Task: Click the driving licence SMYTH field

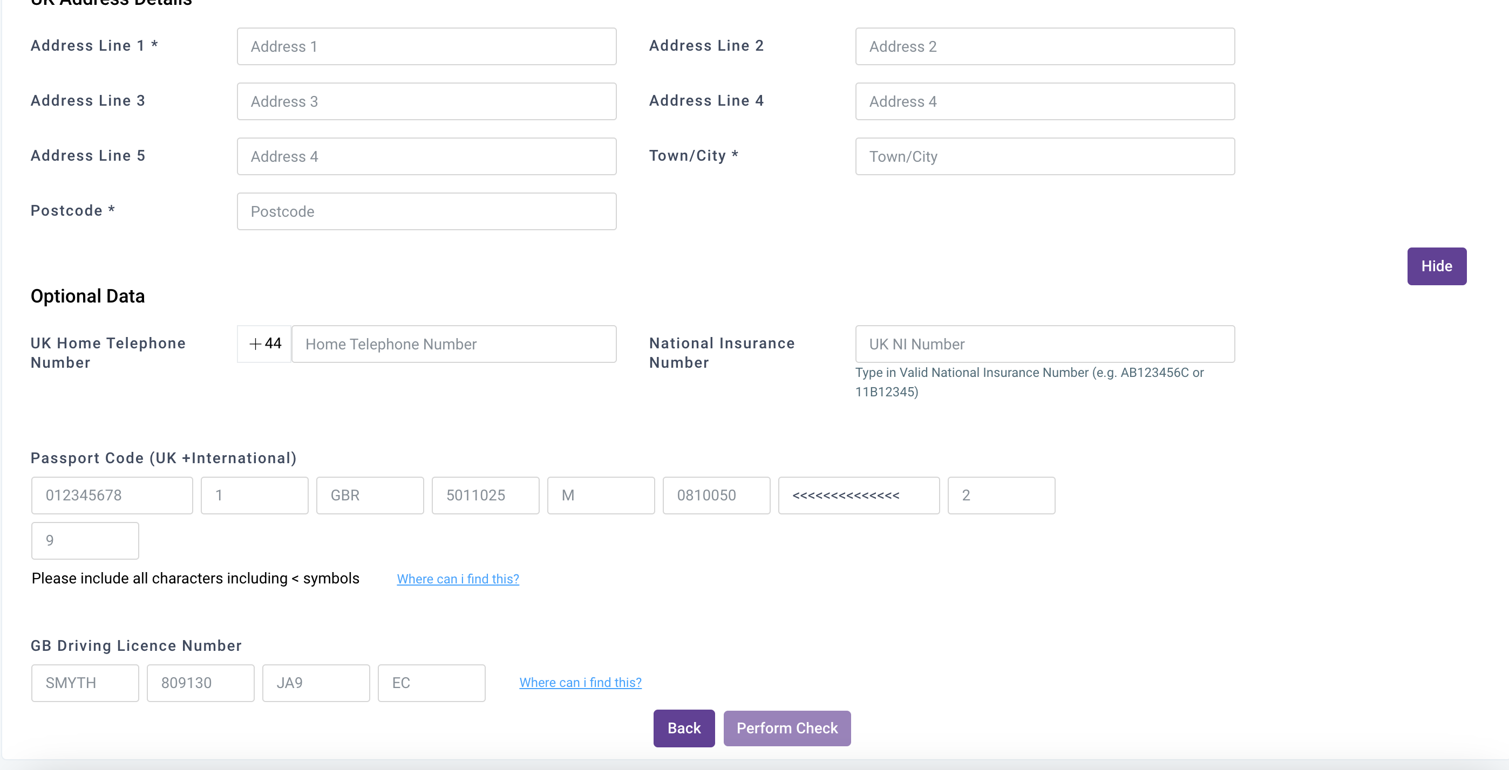Action: click(85, 682)
